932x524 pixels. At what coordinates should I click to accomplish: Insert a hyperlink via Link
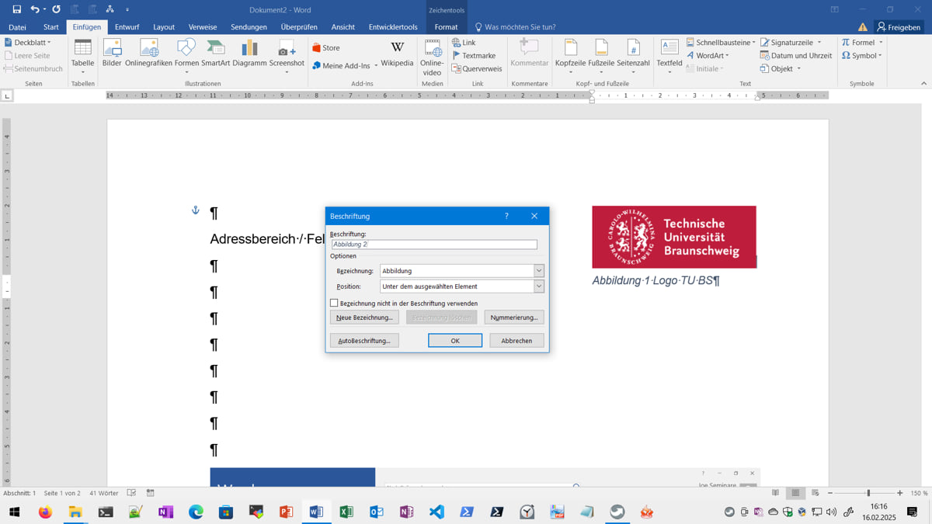464,43
